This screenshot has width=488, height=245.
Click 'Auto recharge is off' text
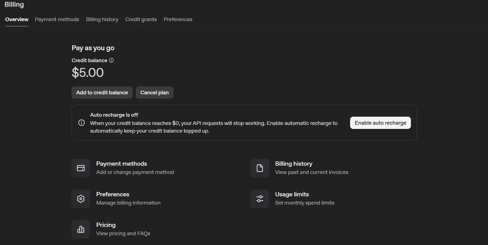click(114, 115)
